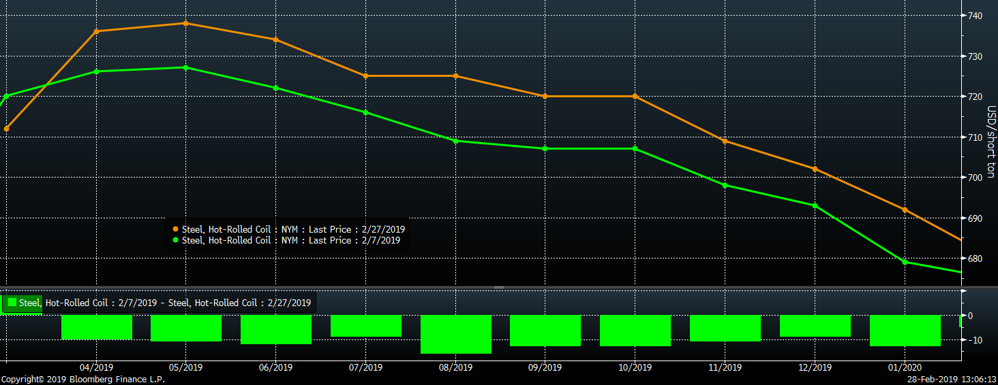Image resolution: width=998 pixels, height=385 pixels.
Task: Select the green data point at 05/2019
Action: point(185,67)
